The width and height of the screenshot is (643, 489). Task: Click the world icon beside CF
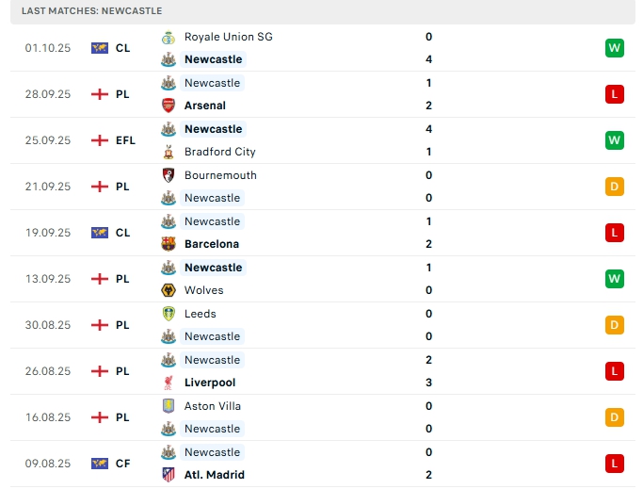[x=99, y=464]
